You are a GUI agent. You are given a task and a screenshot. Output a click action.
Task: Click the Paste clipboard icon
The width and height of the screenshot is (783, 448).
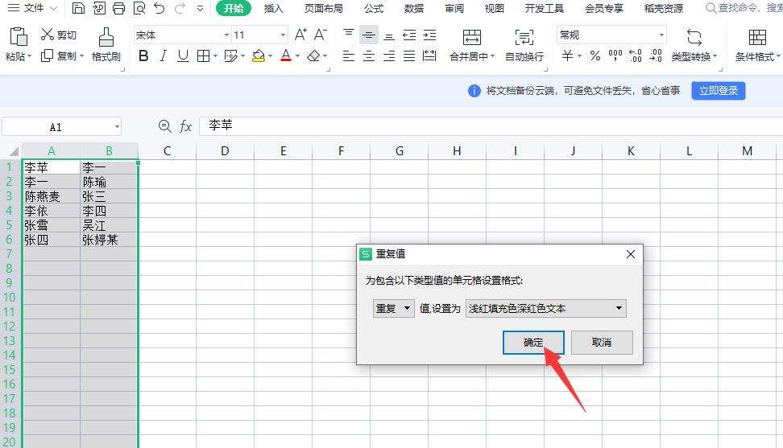pos(19,37)
